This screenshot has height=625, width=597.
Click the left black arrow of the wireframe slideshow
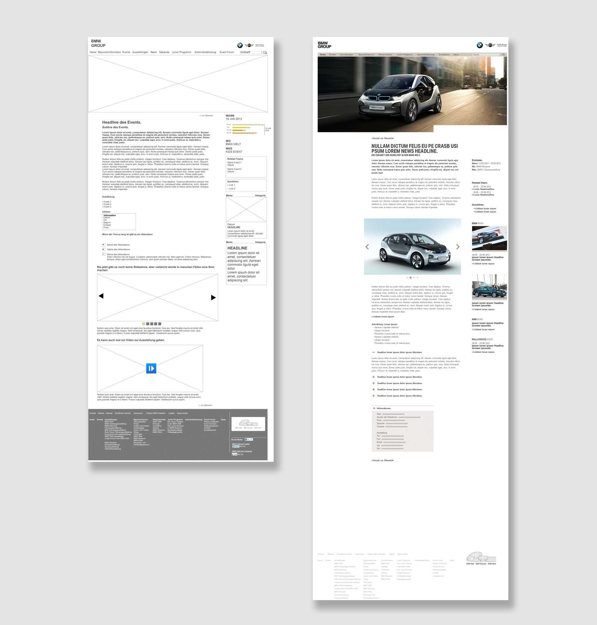(x=101, y=296)
